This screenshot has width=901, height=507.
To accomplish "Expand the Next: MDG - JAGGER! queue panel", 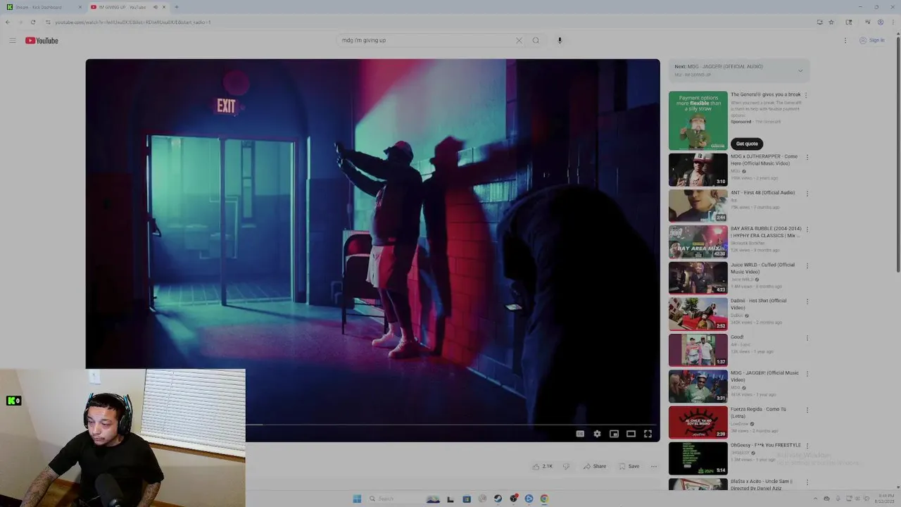I will pos(800,70).
